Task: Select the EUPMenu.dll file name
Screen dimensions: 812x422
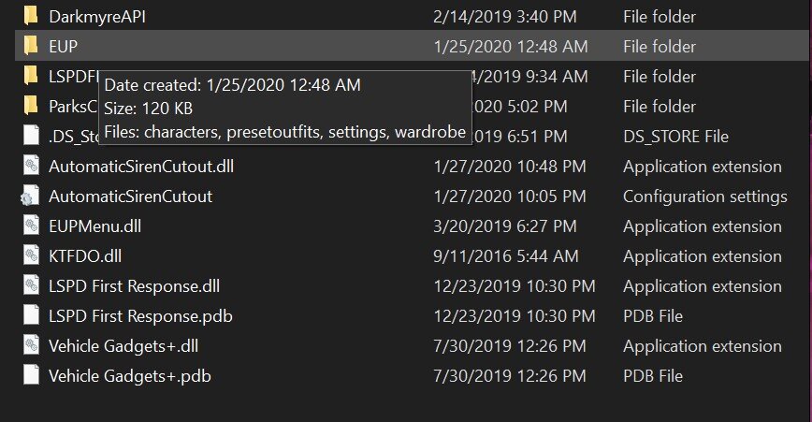Action: [94, 226]
